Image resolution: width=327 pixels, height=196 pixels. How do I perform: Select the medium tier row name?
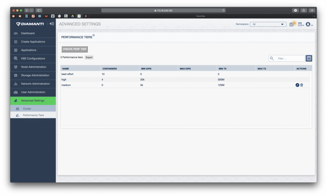(x=66, y=85)
